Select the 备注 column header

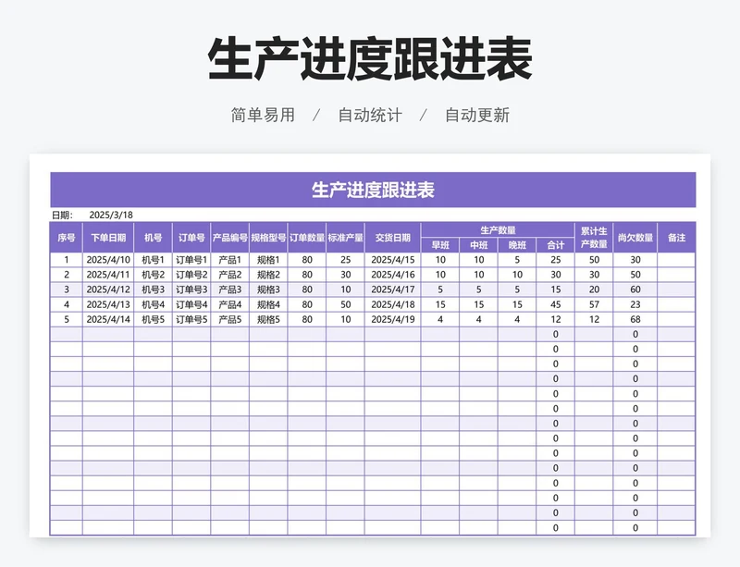coord(676,238)
